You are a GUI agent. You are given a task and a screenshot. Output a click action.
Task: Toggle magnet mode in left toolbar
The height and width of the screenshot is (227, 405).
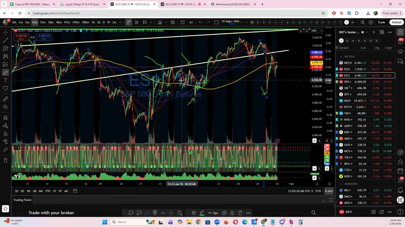(x=5, y=118)
